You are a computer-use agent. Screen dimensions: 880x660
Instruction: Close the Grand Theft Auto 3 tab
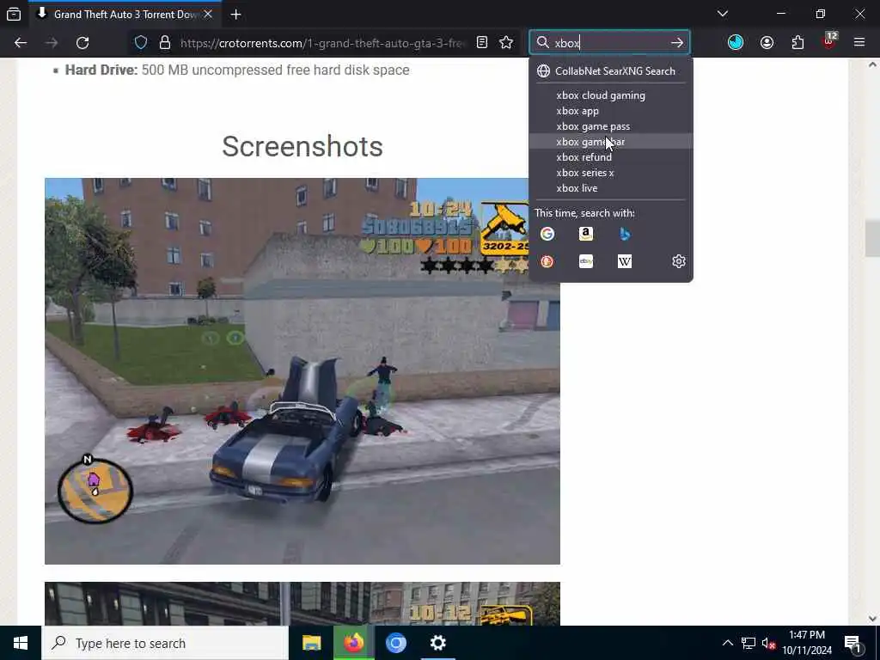point(208,15)
